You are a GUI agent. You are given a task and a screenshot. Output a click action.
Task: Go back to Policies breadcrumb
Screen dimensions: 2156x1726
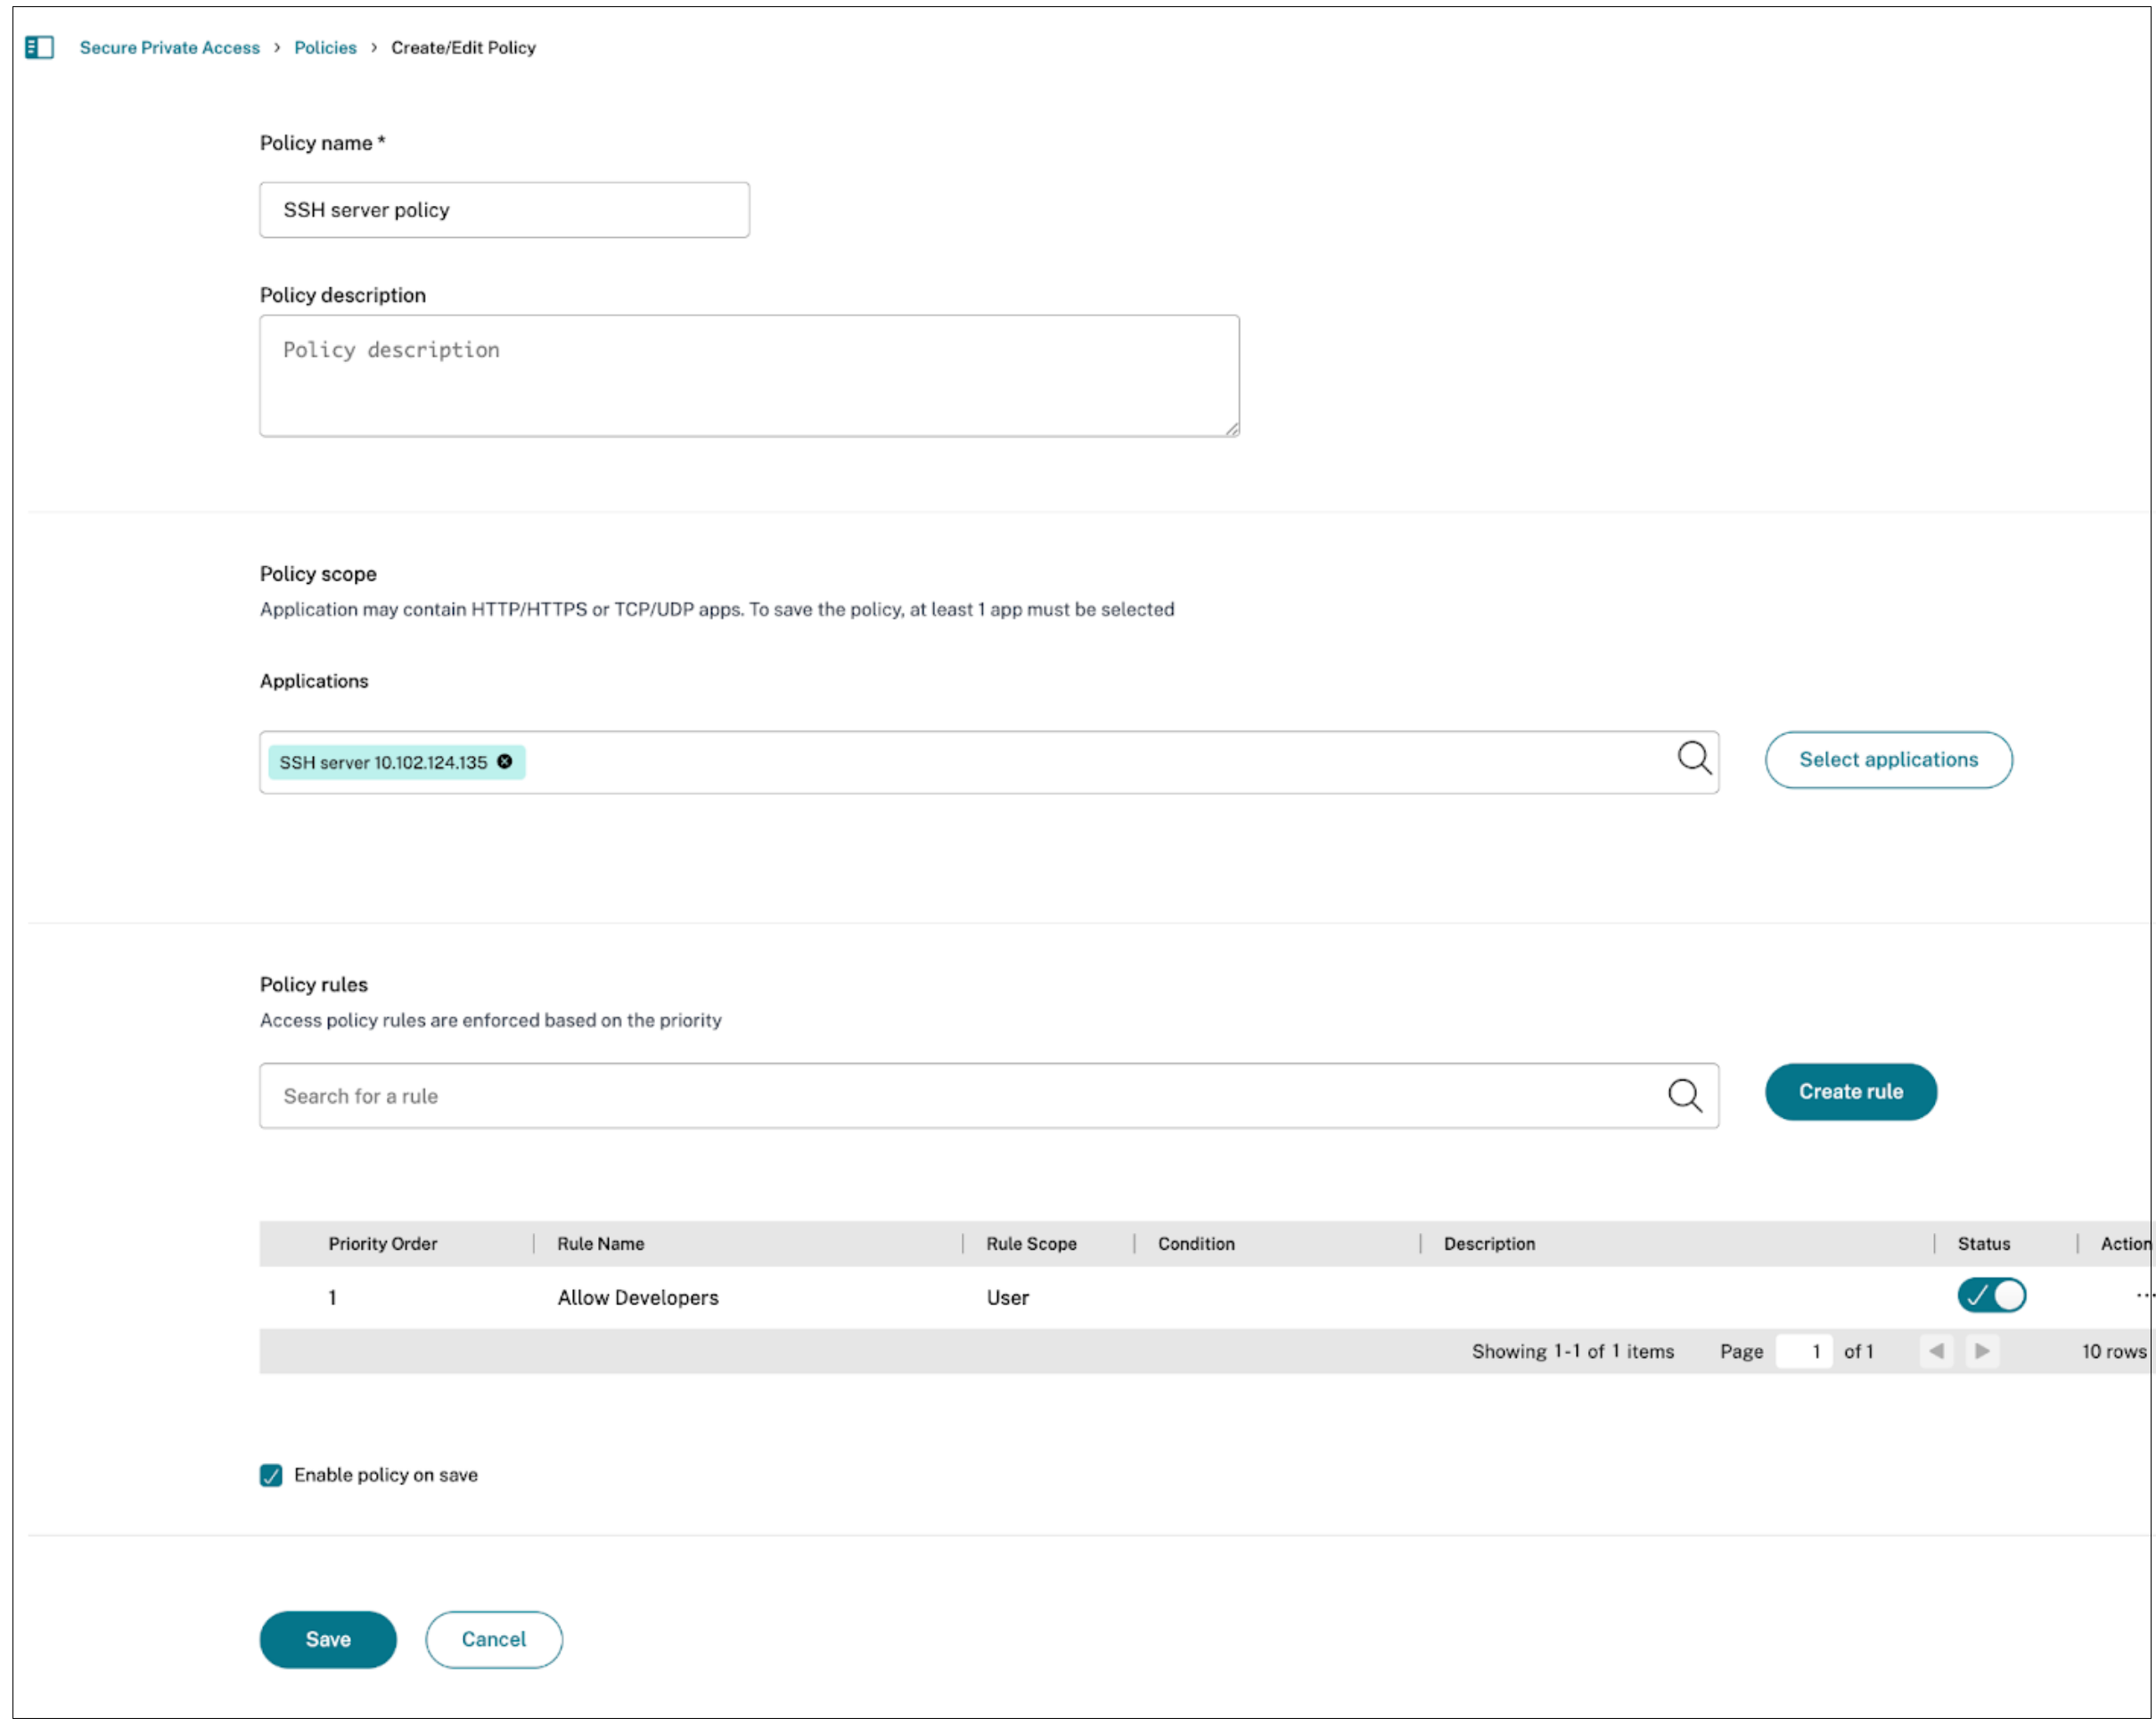[325, 47]
